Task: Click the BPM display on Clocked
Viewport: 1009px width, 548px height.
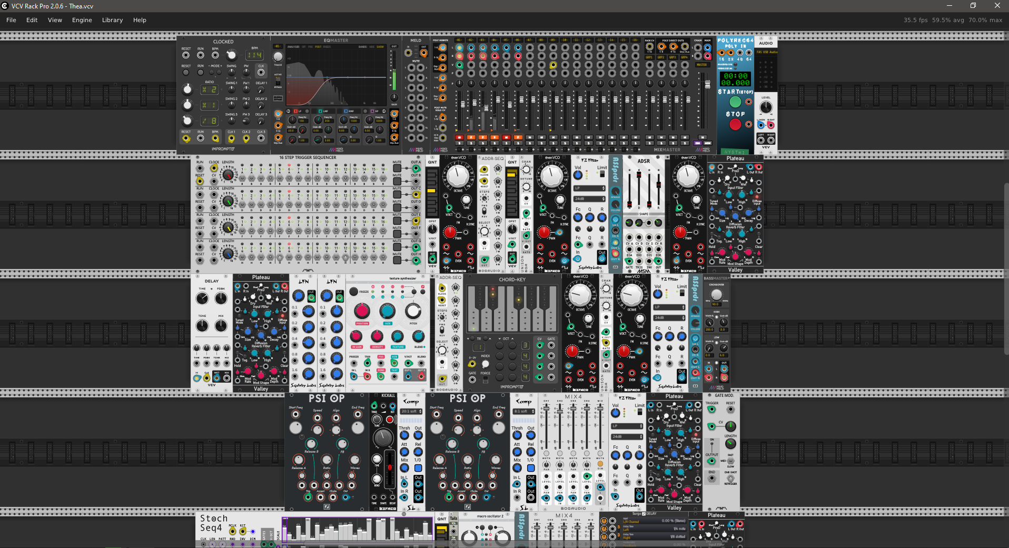Action: 254,55
